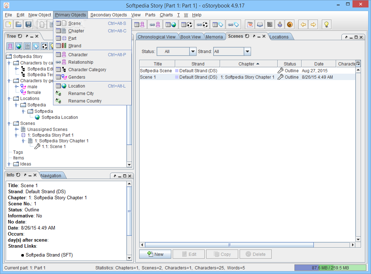
Task: Click the orange spiral Memoria toolbar icon
Action: (289, 24)
